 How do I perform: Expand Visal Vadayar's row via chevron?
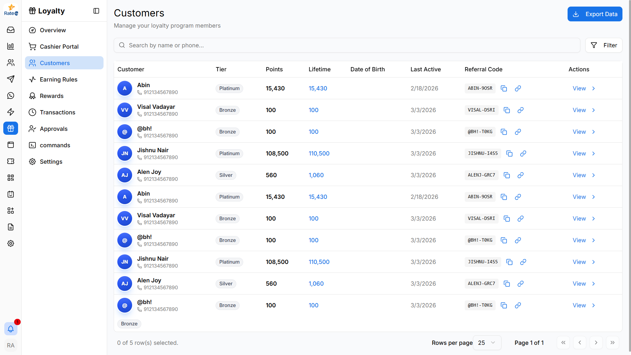coord(593,110)
